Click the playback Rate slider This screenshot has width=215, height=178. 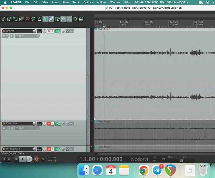tap(181, 161)
